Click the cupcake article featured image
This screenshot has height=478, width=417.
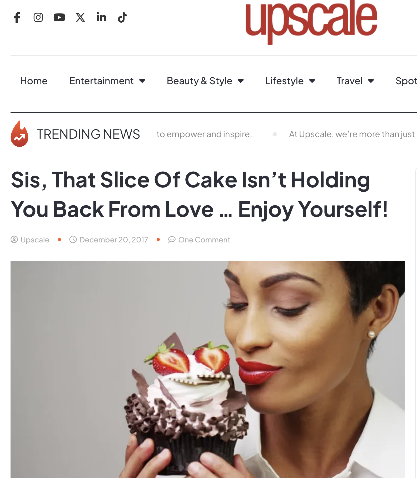(x=207, y=369)
